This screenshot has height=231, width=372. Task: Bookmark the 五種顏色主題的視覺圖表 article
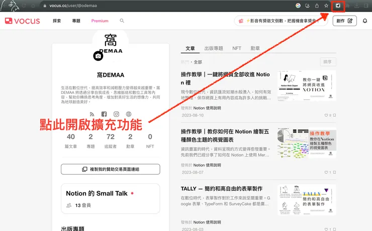[334, 172]
